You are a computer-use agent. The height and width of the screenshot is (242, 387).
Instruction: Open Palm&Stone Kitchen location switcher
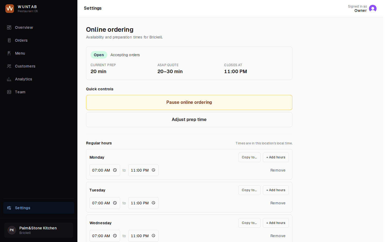coord(39,230)
